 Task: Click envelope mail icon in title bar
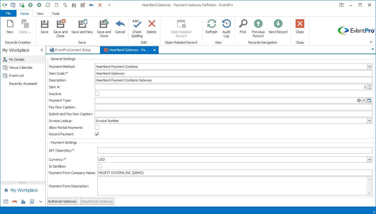[x=22, y=5]
